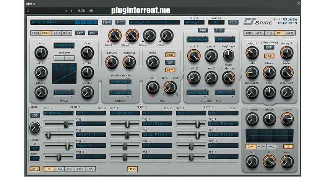
Task: Click the OSC3 mixer level knob
Action: 149,36
